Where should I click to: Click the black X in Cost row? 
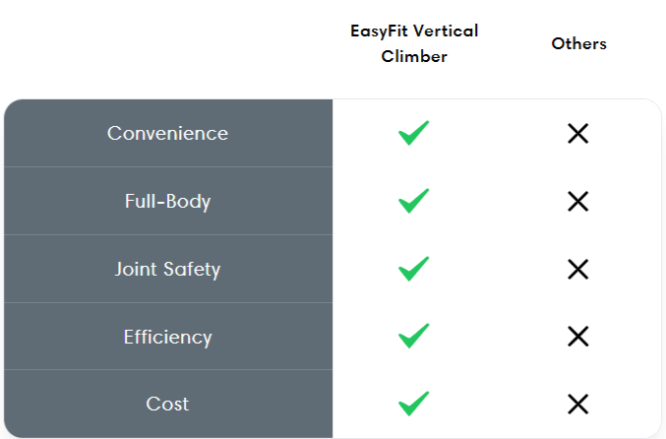(x=578, y=404)
